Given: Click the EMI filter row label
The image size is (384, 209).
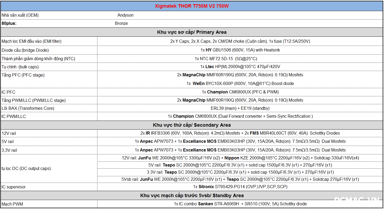Looking at the screenshot, I should (x=31, y=41).
